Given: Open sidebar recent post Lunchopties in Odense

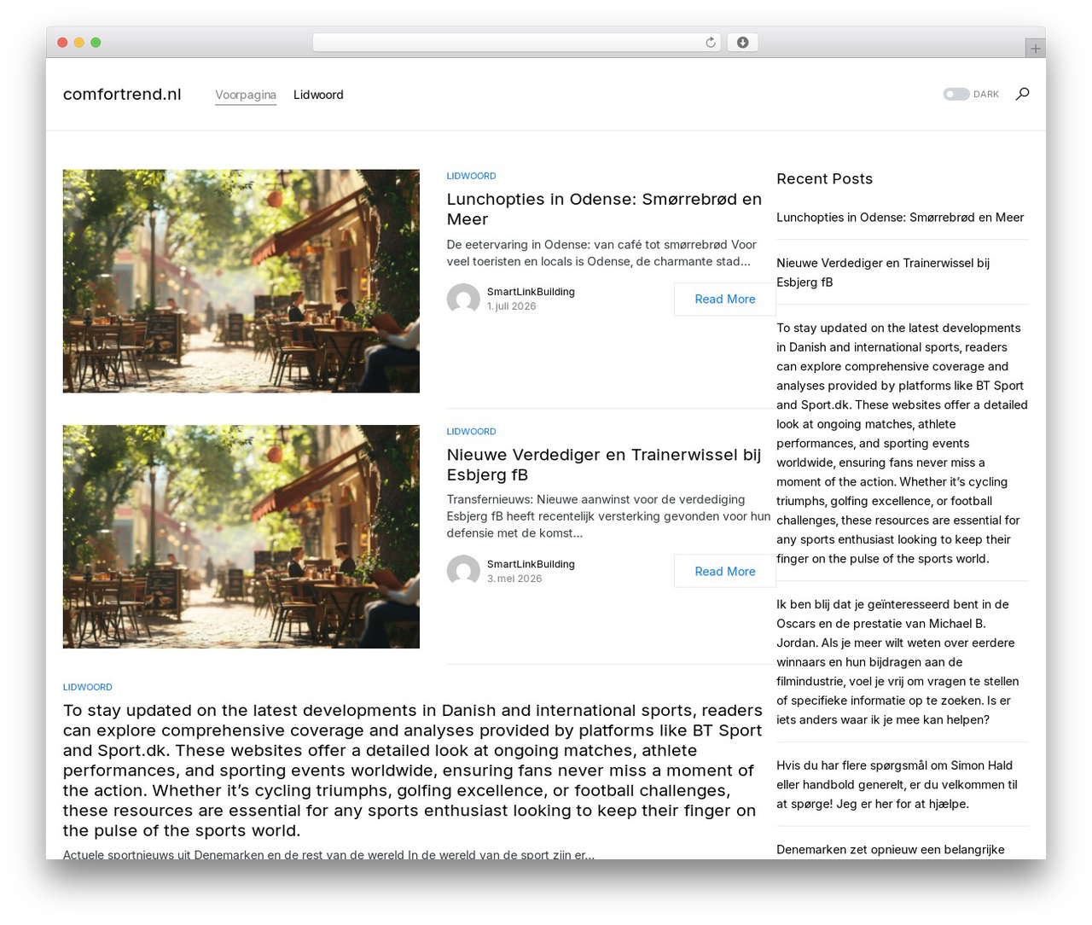Looking at the screenshot, I should coord(900,218).
